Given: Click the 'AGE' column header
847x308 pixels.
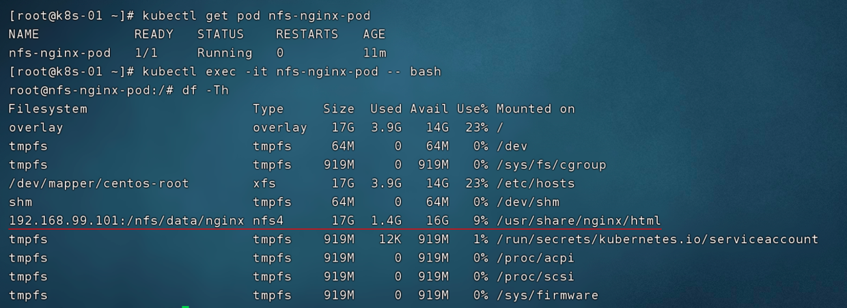Looking at the screenshot, I should 374,34.
